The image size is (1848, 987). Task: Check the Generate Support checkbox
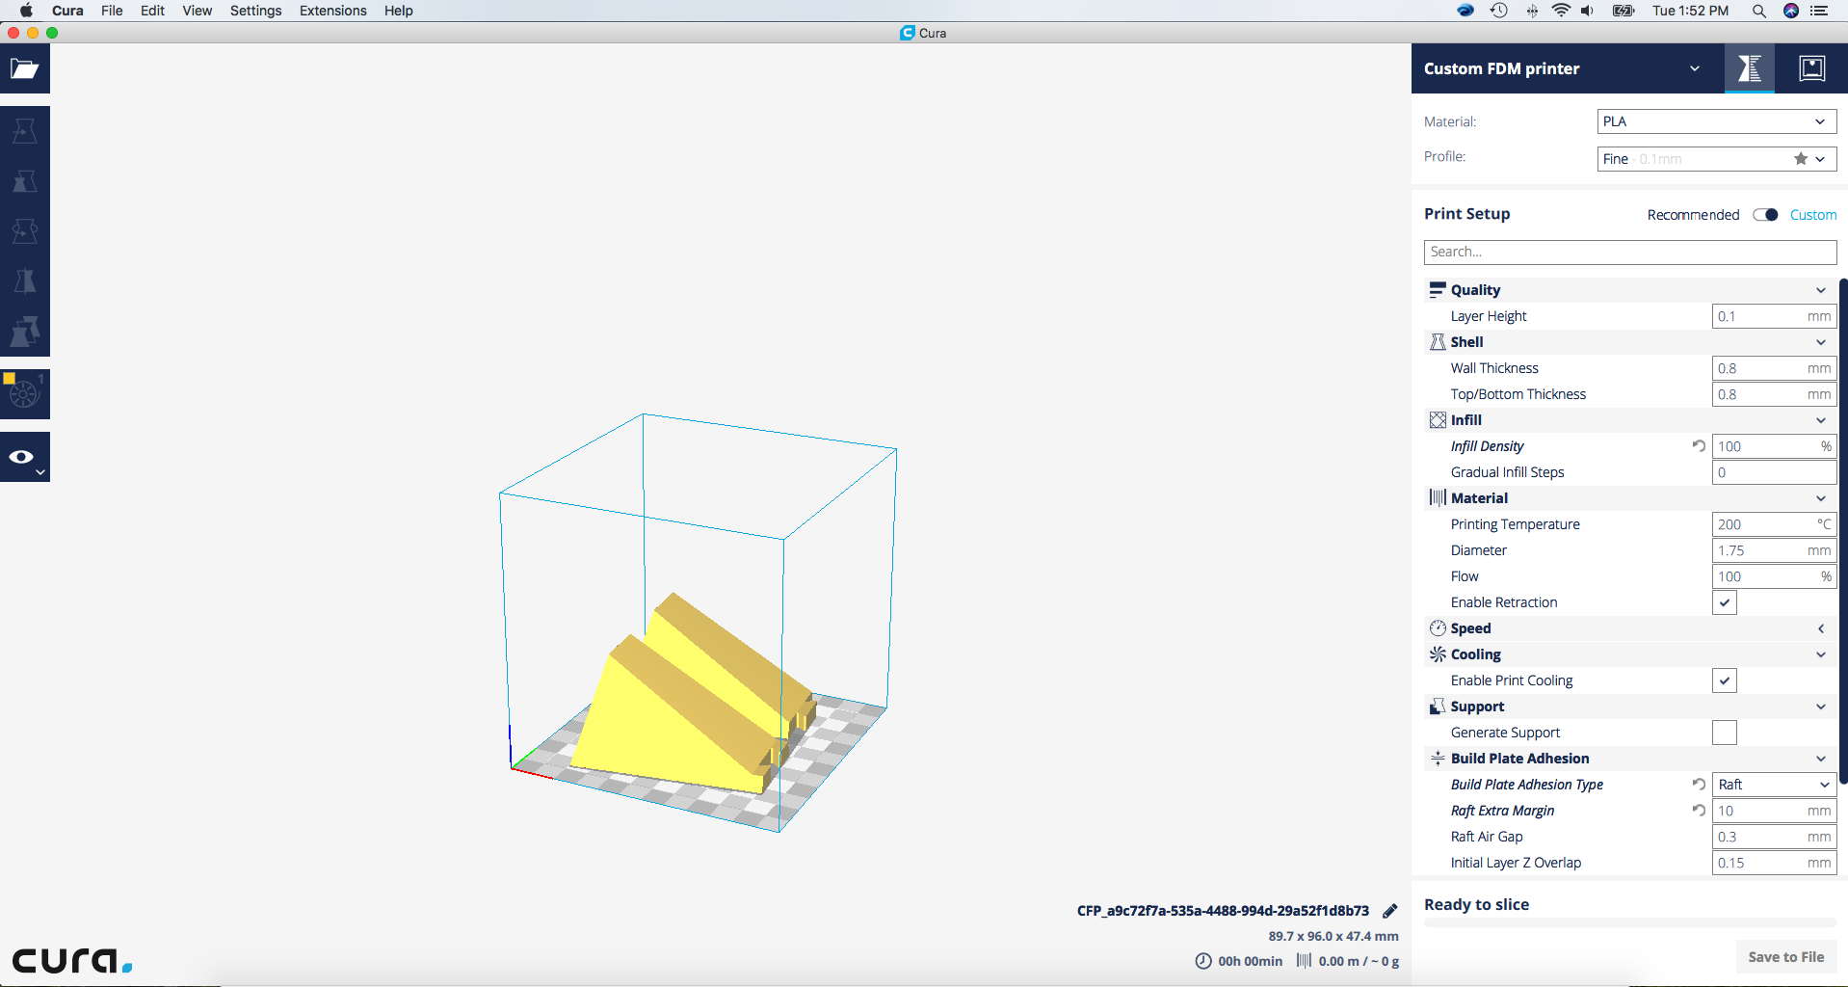tap(1725, 733)
